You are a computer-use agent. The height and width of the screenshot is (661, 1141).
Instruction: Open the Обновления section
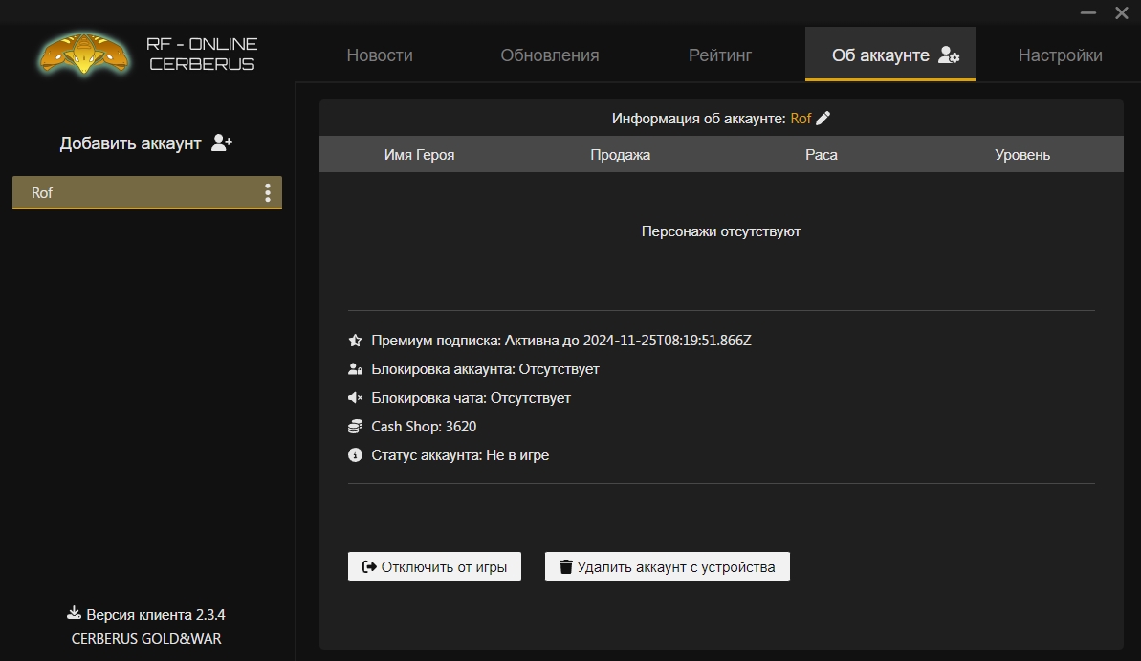point(550,55)
